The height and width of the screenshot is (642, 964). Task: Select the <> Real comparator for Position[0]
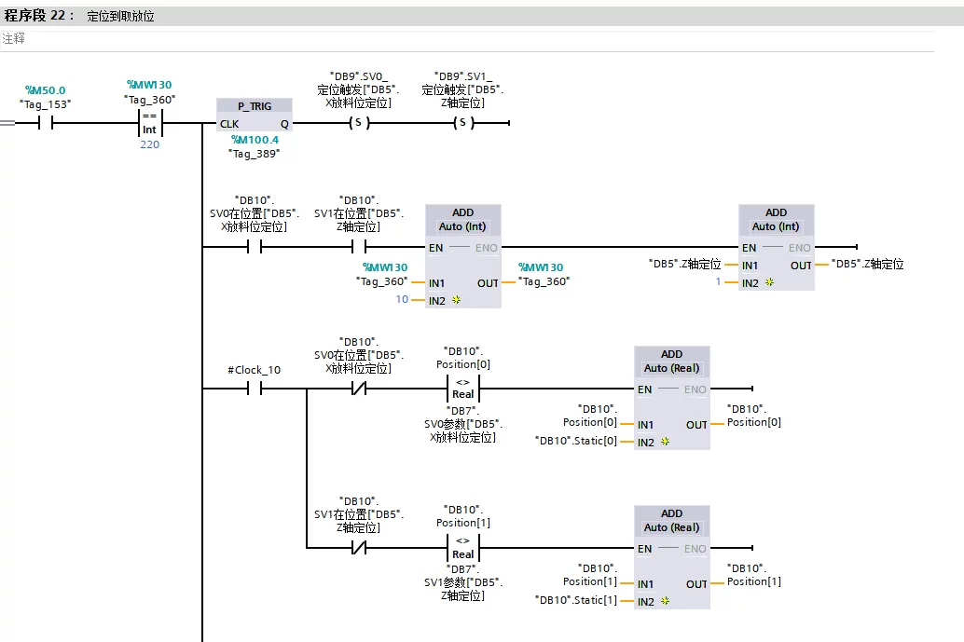463,389
